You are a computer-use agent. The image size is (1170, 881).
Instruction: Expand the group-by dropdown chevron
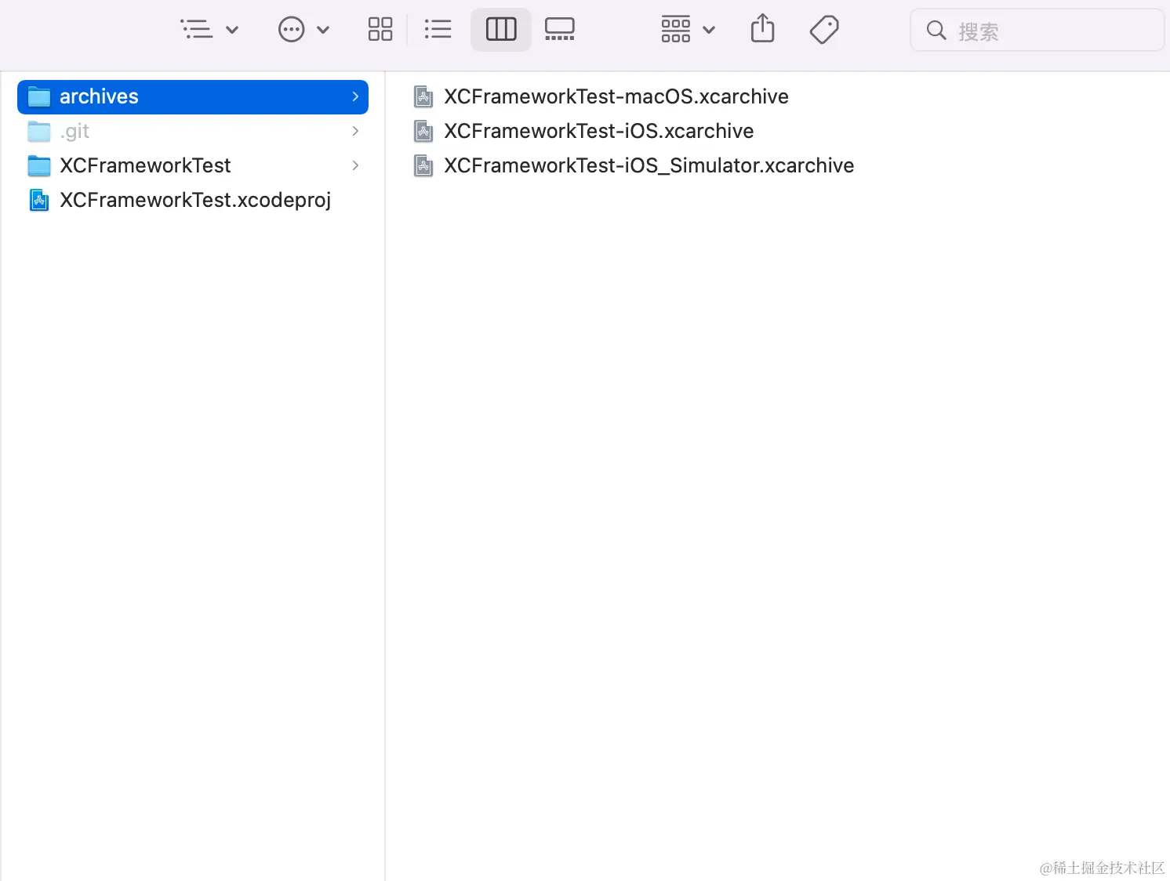tap(709, 31)
